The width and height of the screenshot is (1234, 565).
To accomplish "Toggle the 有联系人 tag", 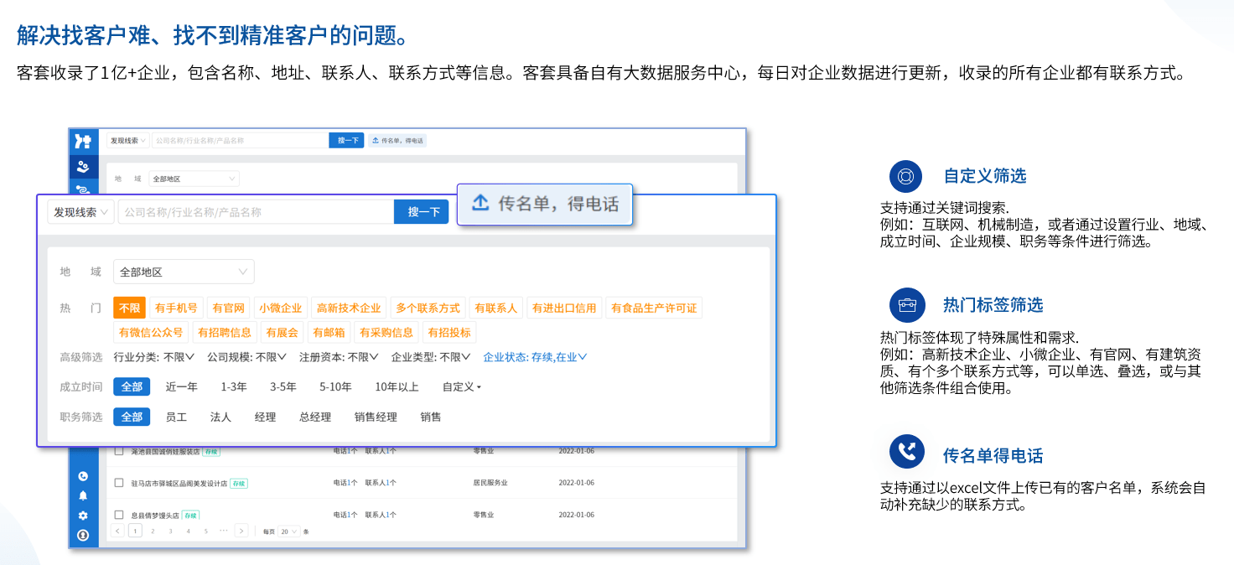I will [496, 308].
